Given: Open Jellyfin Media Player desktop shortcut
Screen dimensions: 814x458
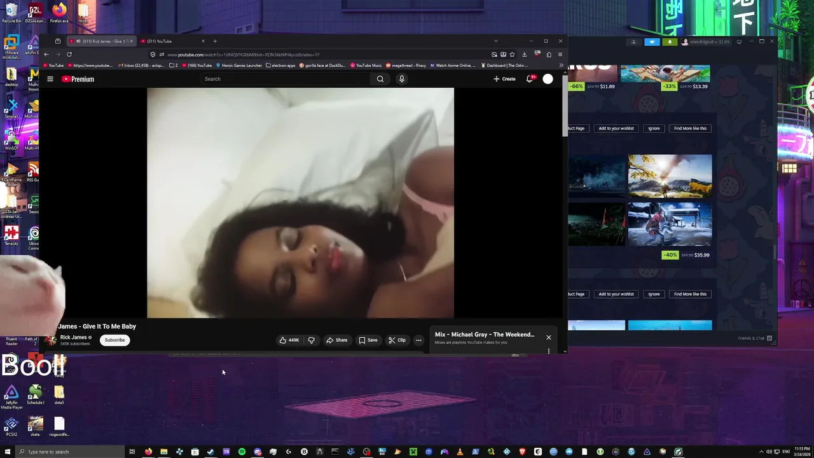Looking at the screenshot, I should (x=11, y=395).
